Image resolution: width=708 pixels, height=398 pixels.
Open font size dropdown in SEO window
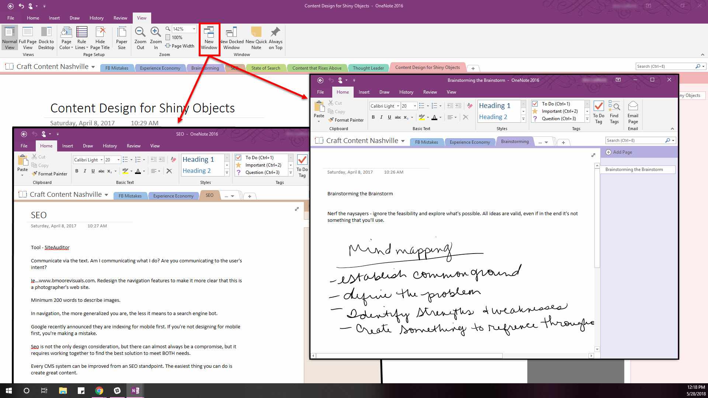tap(118, 160)
